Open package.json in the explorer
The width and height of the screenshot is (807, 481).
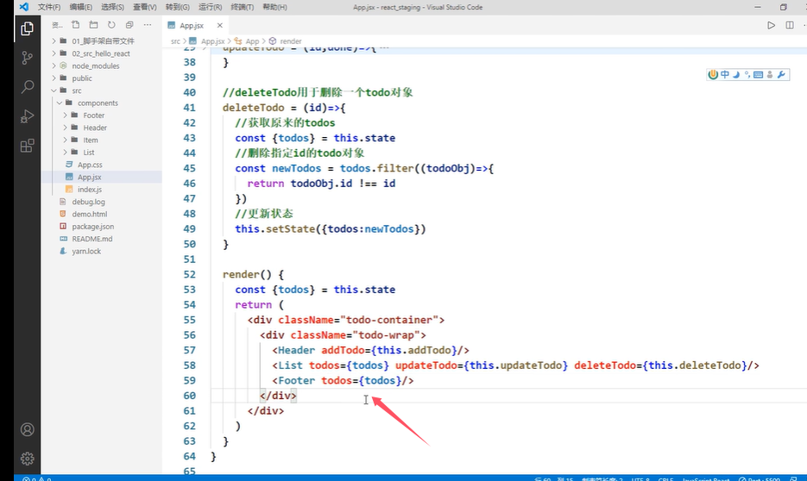[x=92, y=226]
